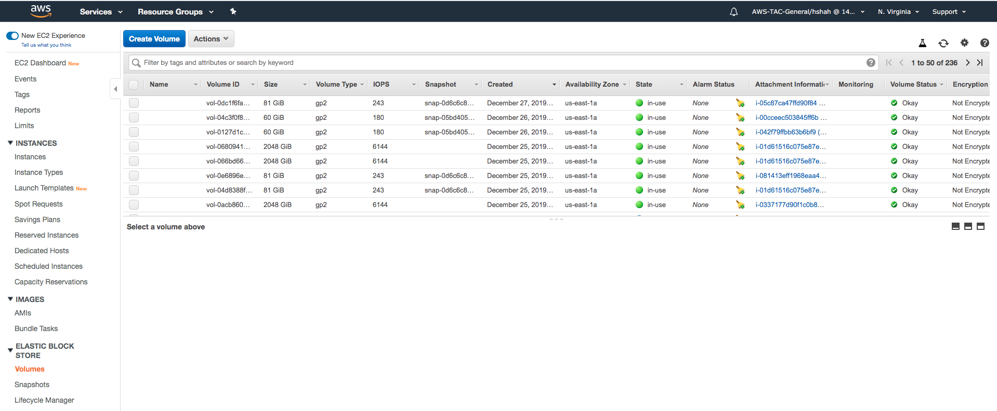Open Snapshots in the sidebar
997x411 pixels.
[x=32, y=385]
